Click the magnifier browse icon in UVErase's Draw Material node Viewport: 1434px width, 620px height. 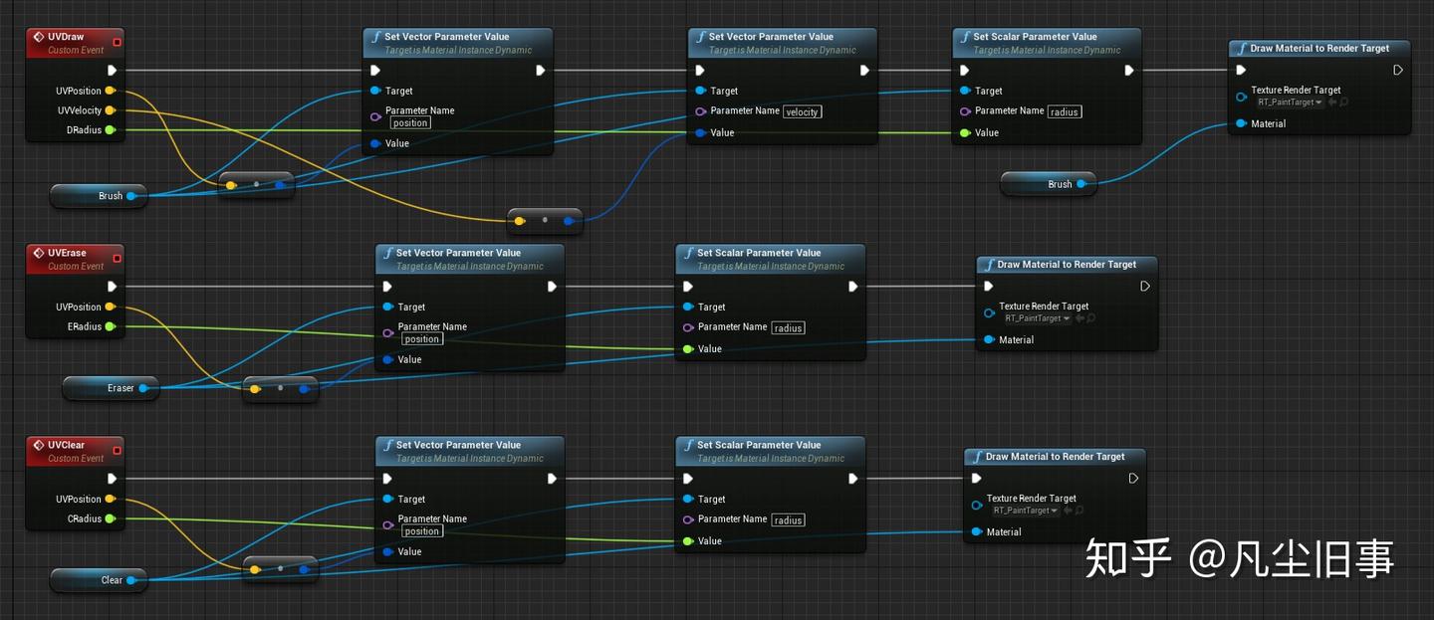1091,318
